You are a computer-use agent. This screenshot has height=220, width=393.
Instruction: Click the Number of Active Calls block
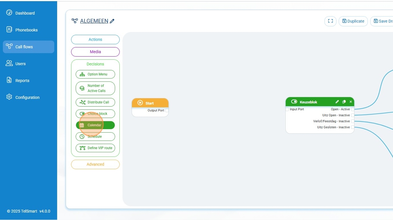pos(95,88)
